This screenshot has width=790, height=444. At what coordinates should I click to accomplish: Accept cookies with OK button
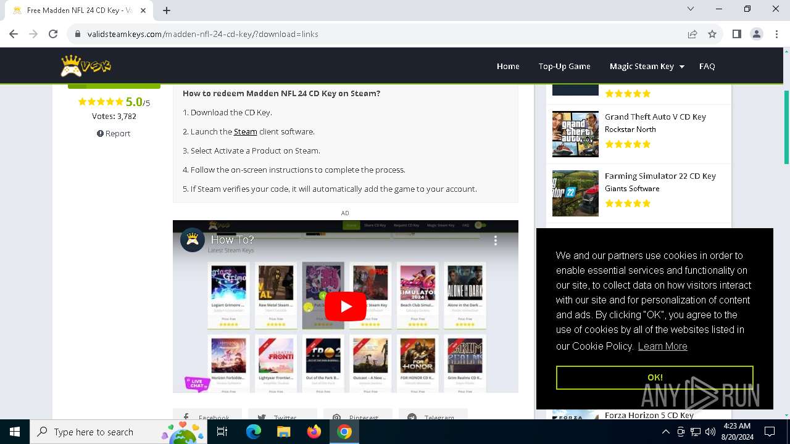click(655, 377)
